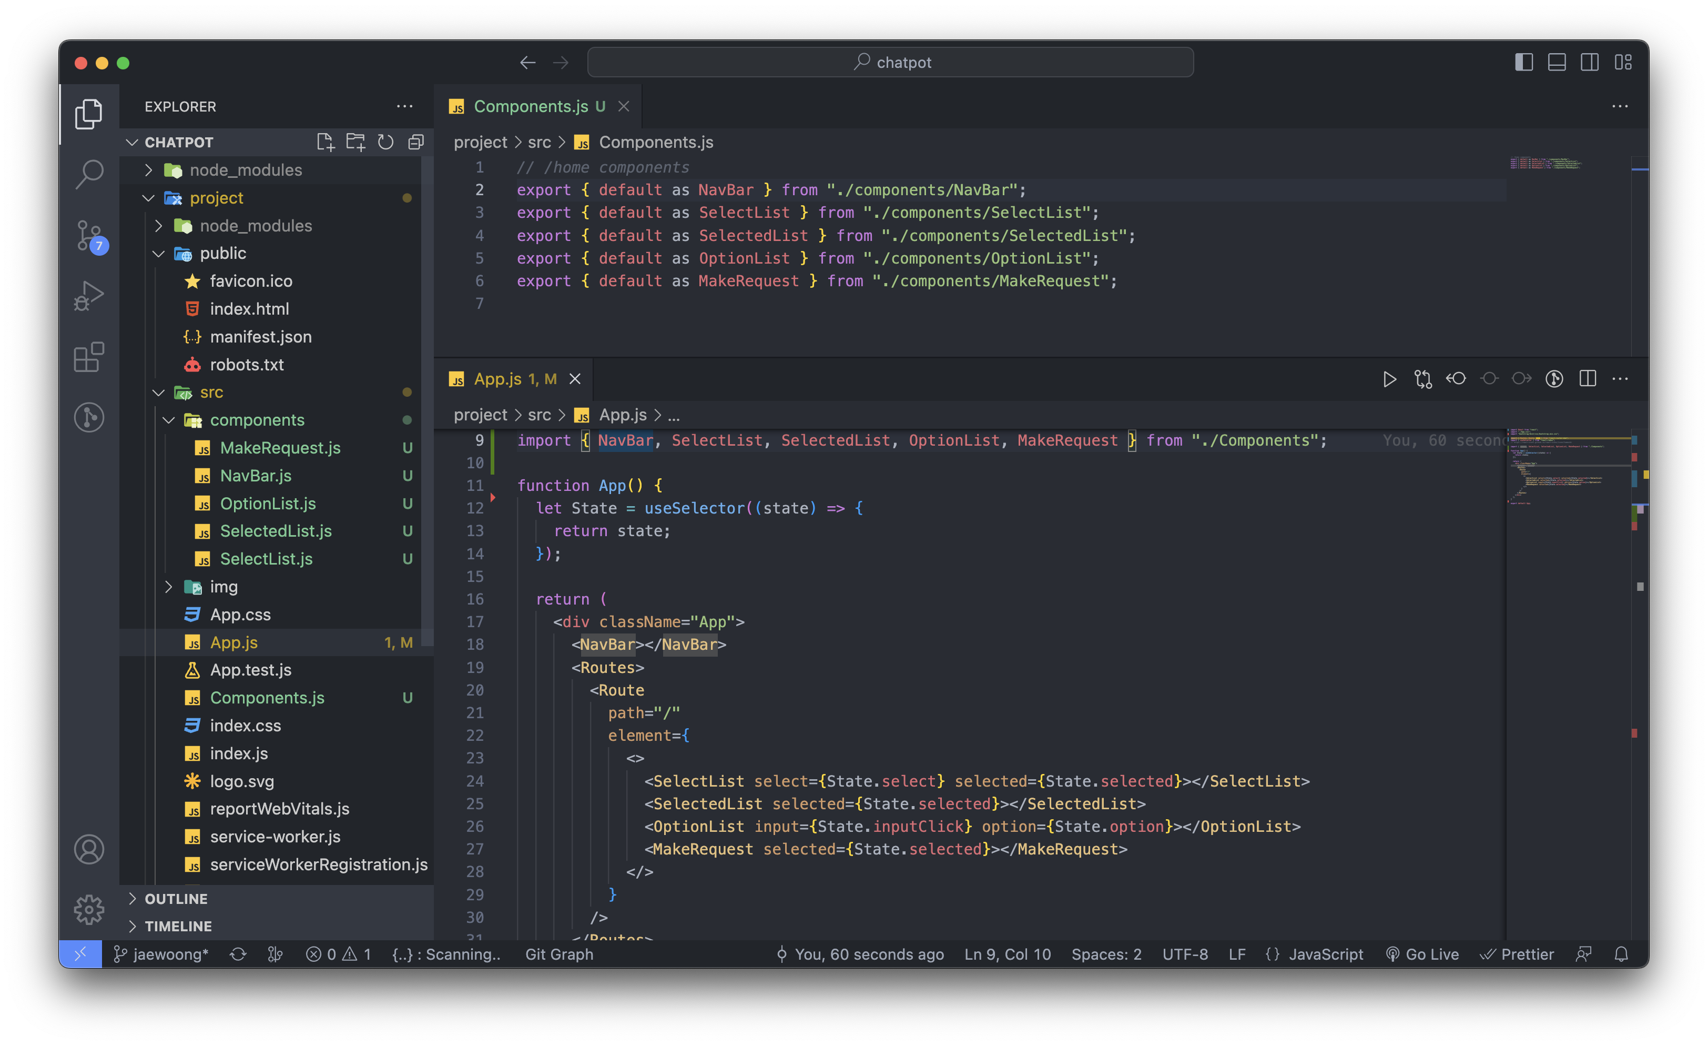Click the New Folder icon in CHATPOT header
The height and width of the screenshot is (1046, 1708).
[x=355, y=142]
